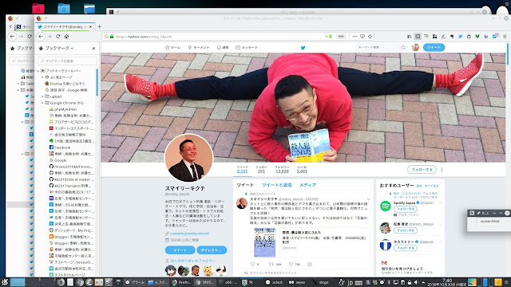The image size is (511, 287).
Task: Go back in front Firefox window
Action: (41, 37)
